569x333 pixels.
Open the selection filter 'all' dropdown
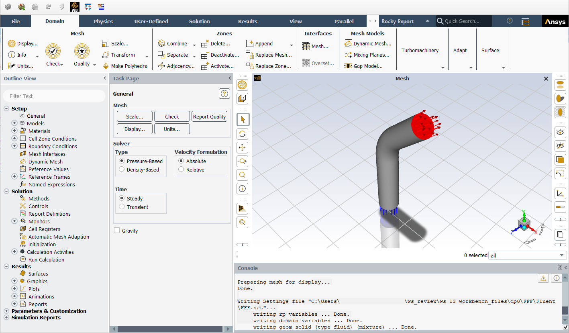[527, 255]
